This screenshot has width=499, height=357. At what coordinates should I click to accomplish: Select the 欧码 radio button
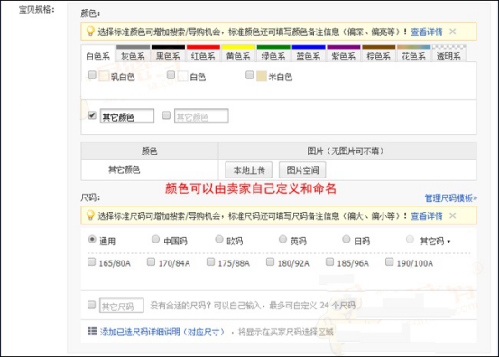(219, 239)
